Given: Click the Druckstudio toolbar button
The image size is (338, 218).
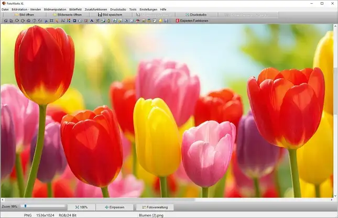Looking at the screenshot, I should click(x=197, y=15).
